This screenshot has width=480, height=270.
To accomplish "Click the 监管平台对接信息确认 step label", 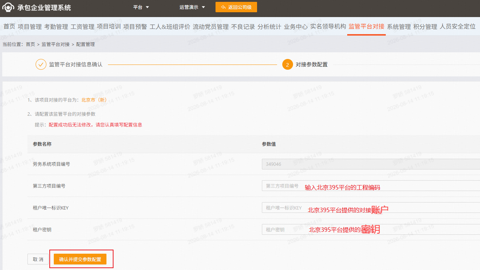I will [76, 65].
